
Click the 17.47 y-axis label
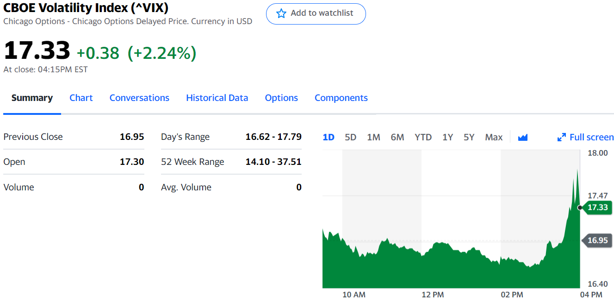point(597,196)
